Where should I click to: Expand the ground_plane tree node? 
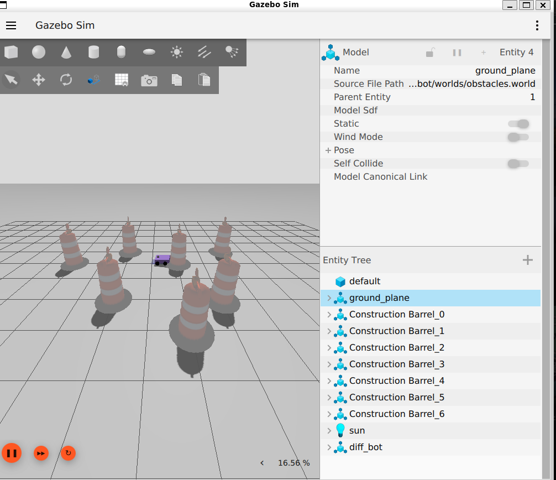click(329, 298)
